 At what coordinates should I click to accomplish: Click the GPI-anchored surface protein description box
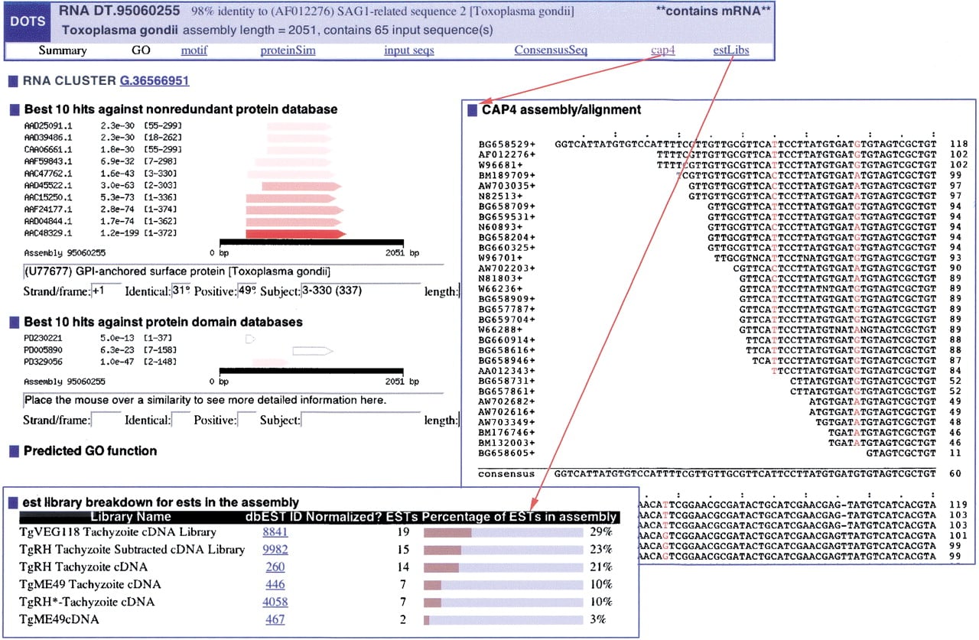(233, 272)
